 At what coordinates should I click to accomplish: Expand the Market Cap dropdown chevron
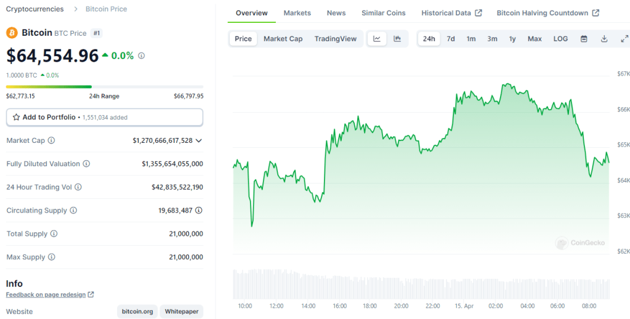(x=198, y=140)
